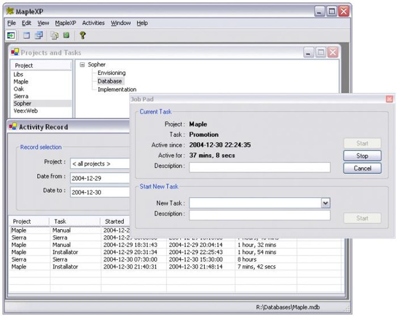Viewport: 397px width, 316px height.
Task: Select the VeexWeb project in the list
Action: coord(26,111)
